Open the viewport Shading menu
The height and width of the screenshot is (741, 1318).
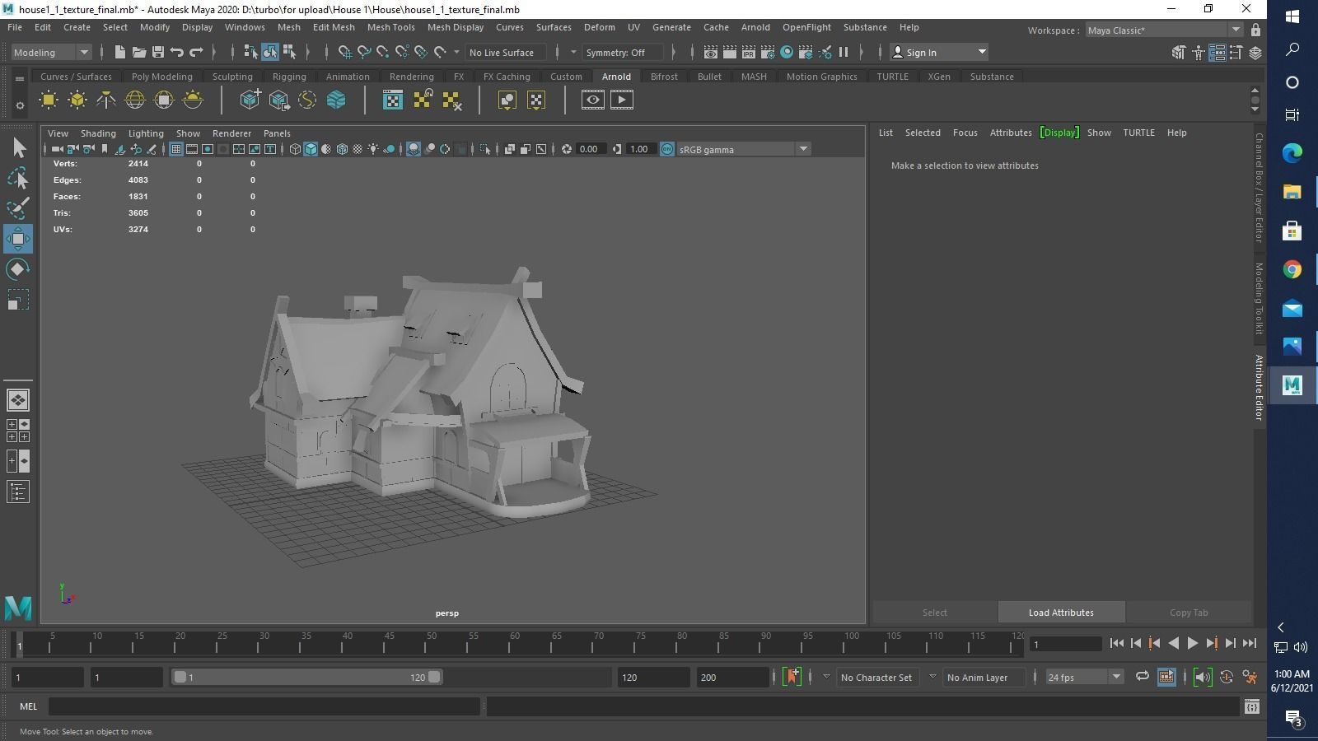tap(98, 133)
